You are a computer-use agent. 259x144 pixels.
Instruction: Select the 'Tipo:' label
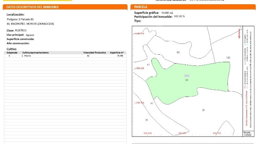(x=138, y=21)
